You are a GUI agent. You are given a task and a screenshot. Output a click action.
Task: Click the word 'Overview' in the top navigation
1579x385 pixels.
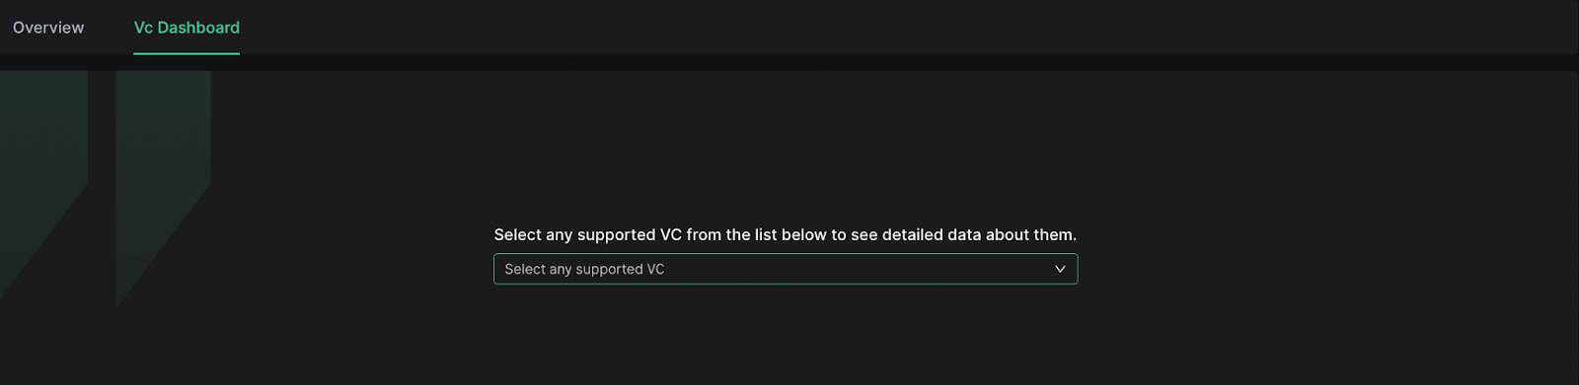(48, 28)
